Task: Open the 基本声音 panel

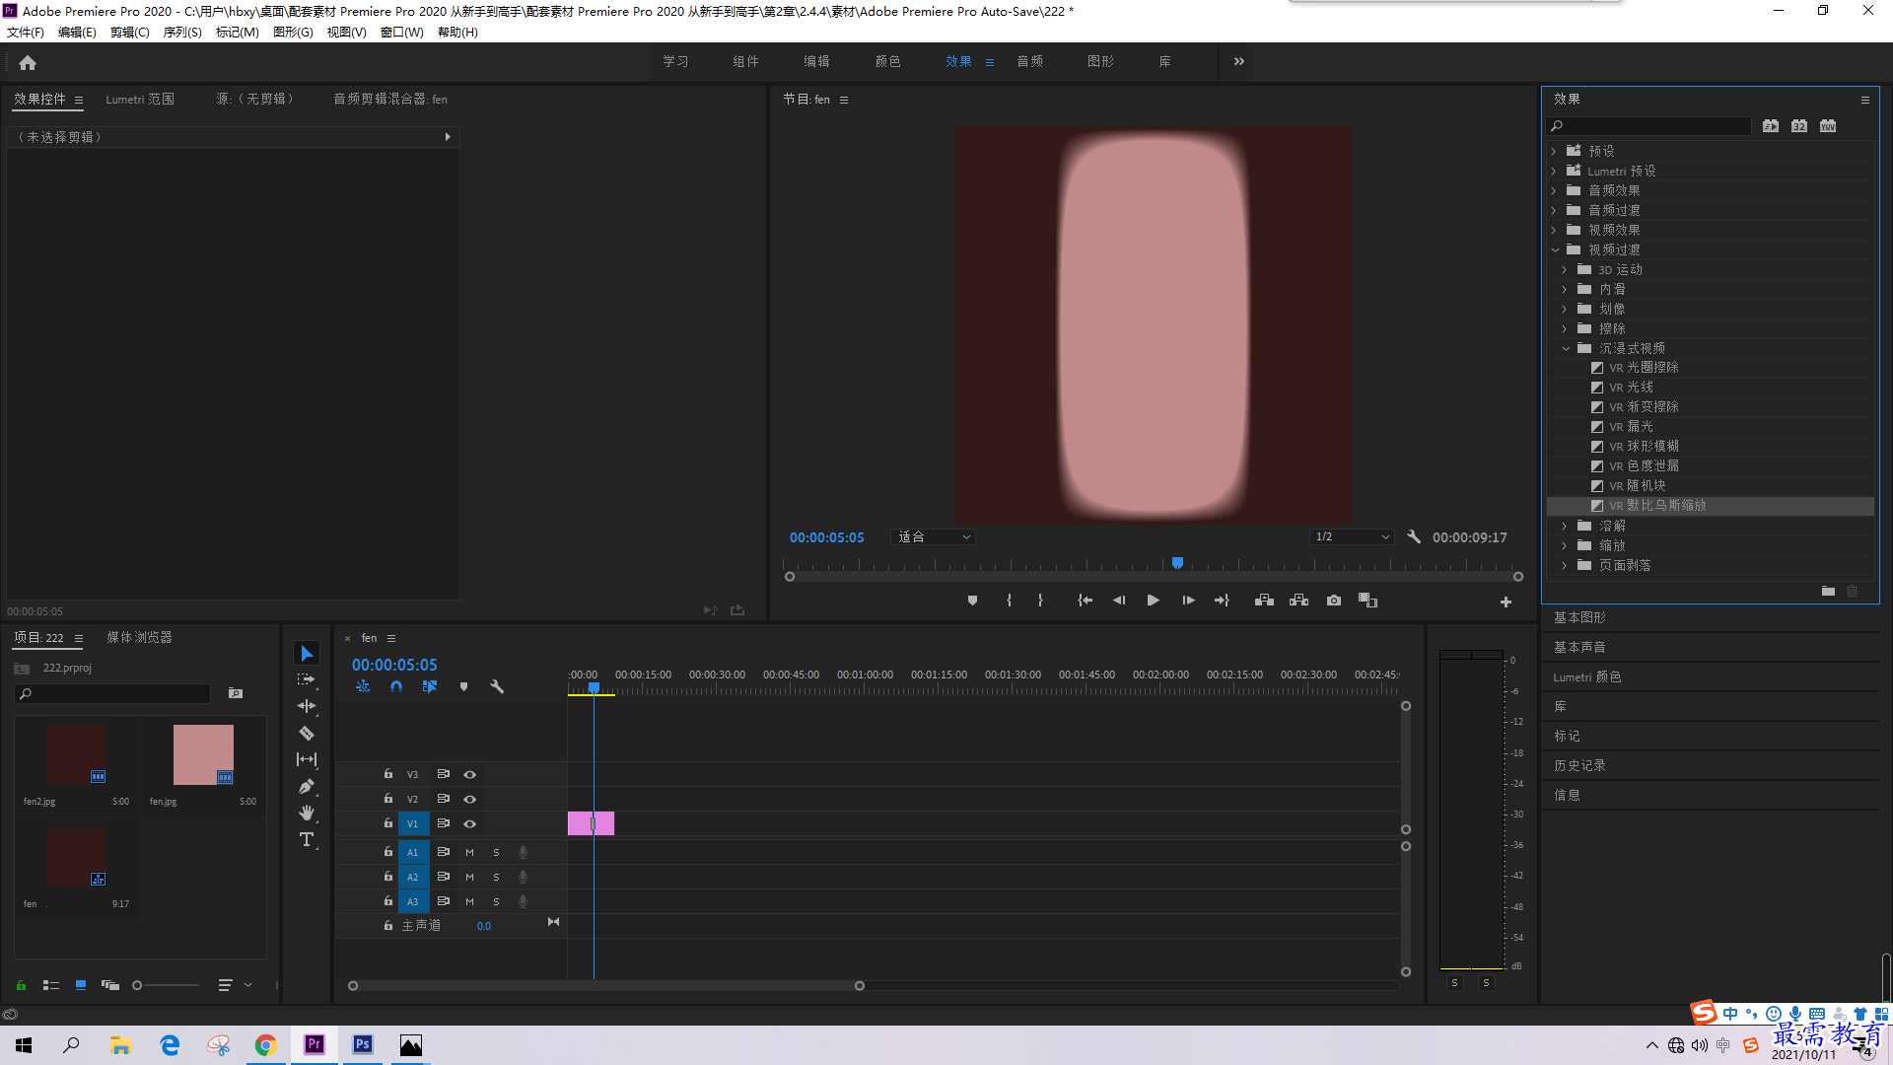Action: coord(1579,647)
